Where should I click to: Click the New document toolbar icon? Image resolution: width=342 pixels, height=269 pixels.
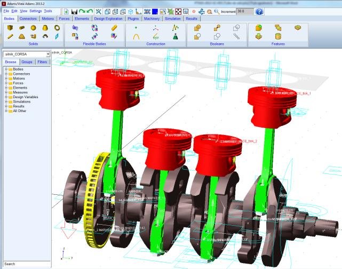click(66, 12)
